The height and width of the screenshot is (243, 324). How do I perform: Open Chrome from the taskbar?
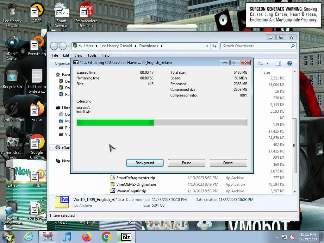[x=106, y=237]
